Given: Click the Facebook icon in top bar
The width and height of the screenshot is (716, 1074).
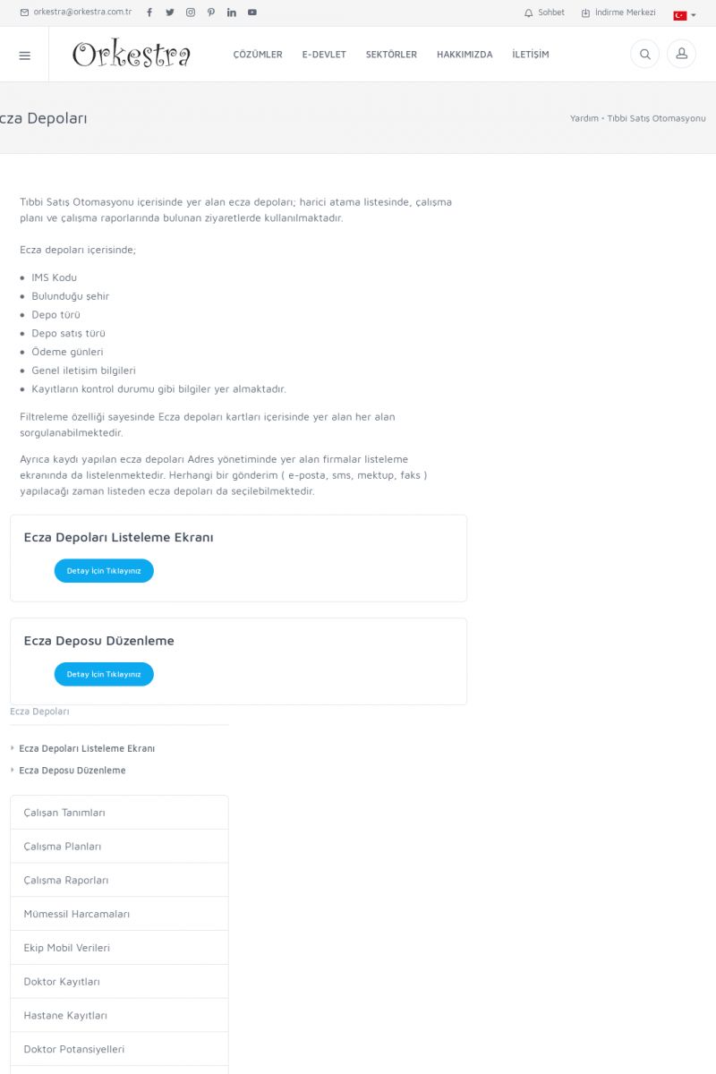Looking at the screenshot, I should [149, 13].
